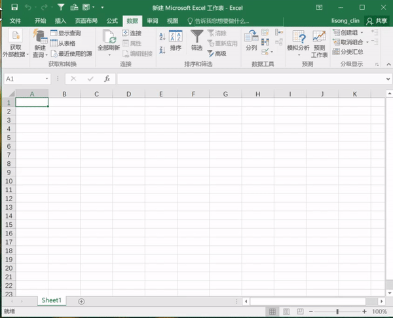Open the Name Box dropdown arrow
The width and height of the screenshot is (393, 318).
pos(47,79)
